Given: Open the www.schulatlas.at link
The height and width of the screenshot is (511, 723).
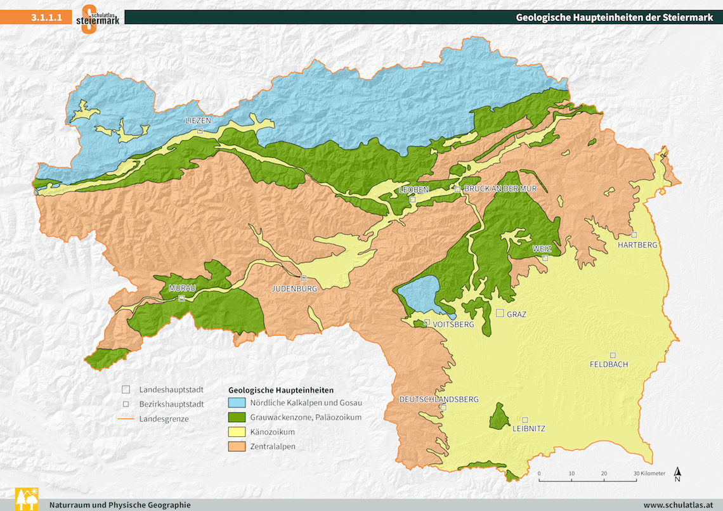Looking at the screenshot, I should tap(678, 505).
